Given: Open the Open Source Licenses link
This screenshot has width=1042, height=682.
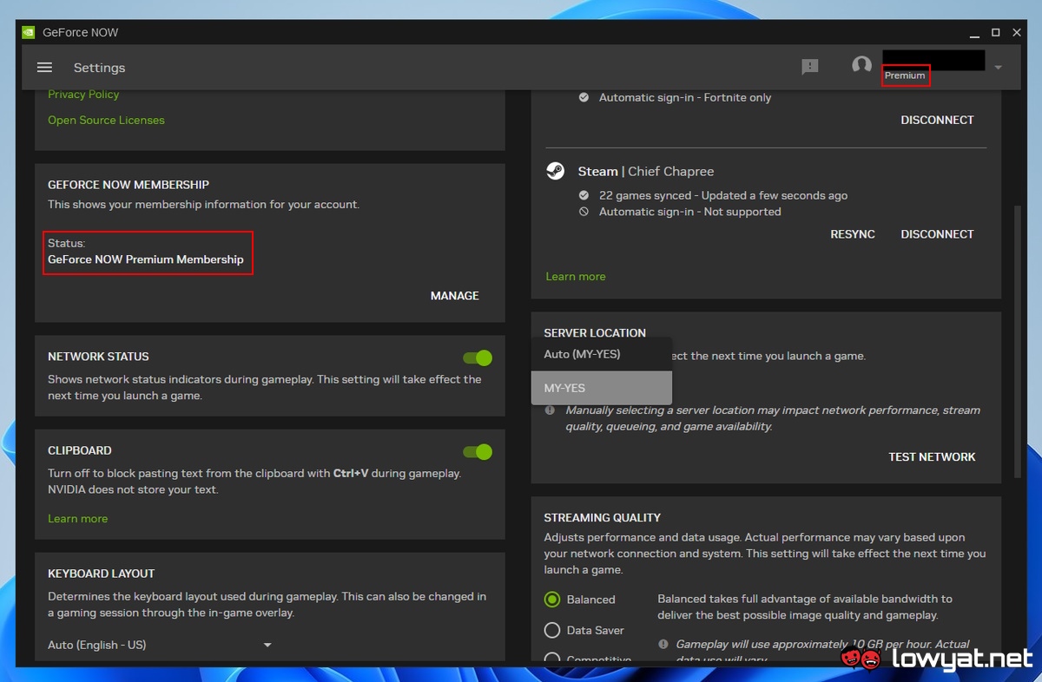Looking at the screenshot, I should 106,120.
